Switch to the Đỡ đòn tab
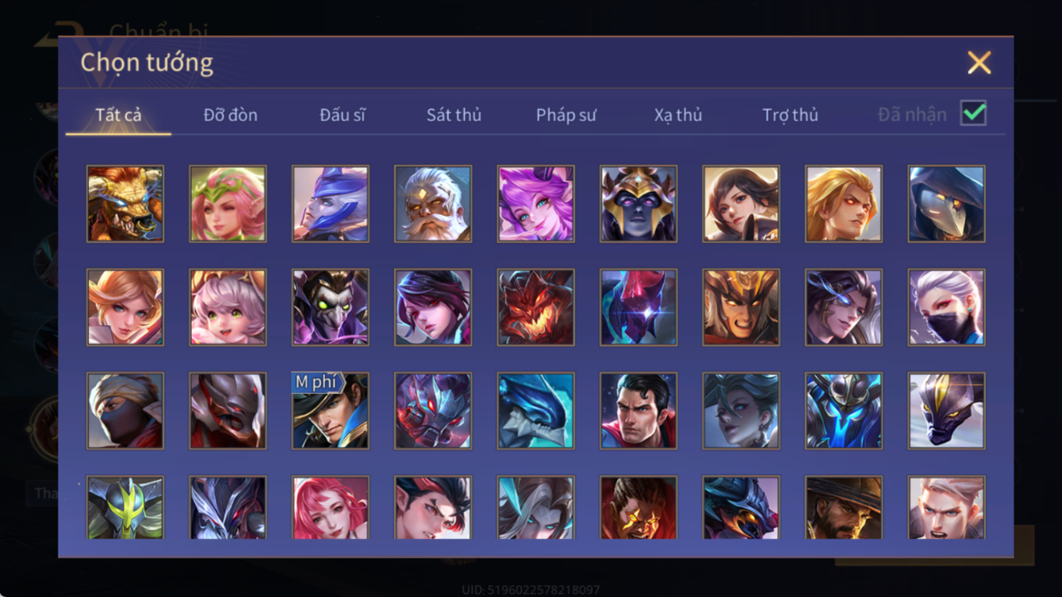 230,115
